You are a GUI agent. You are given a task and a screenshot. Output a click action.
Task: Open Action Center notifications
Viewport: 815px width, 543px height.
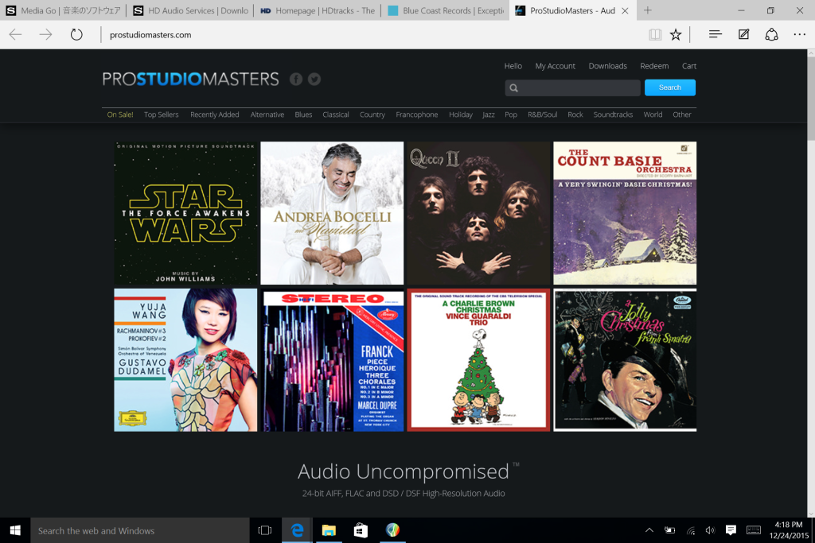(731, 530)
